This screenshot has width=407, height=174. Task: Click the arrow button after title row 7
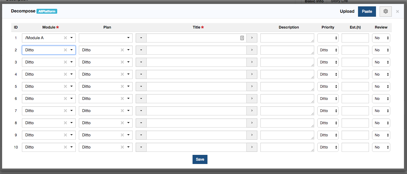252,111
